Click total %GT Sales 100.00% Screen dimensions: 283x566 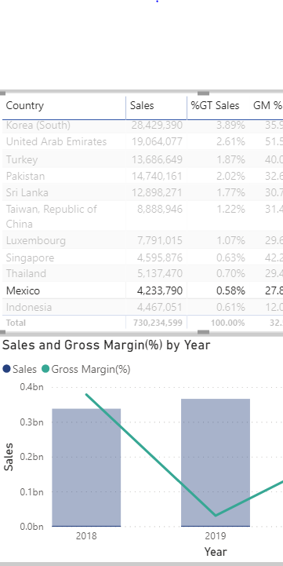click(x=228, y=323)
